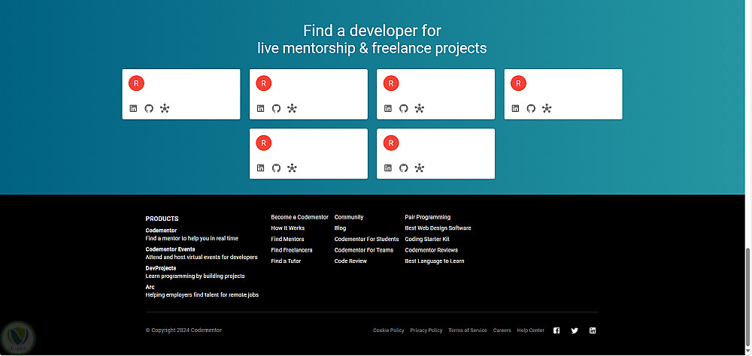
Task: Click the Find Mentors footer link
Action: pos(287,239)
